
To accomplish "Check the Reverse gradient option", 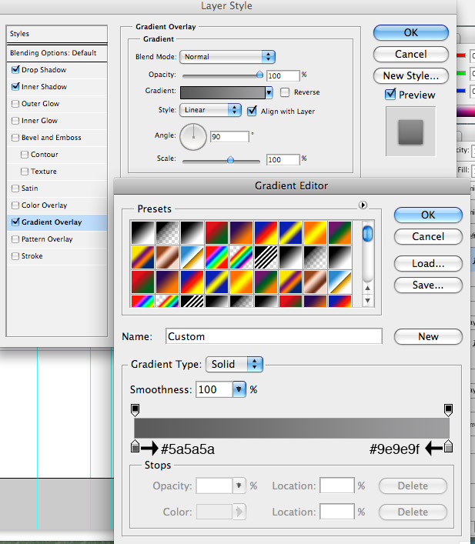I will coord(285,92).
